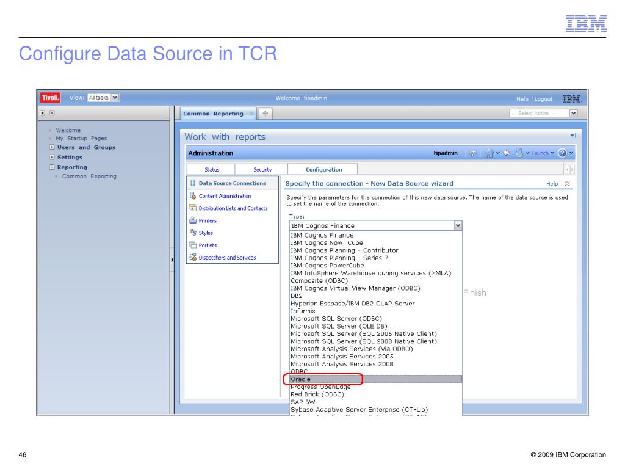Open Content Administration in the left panel
The width and height of the screenshot is (625, 469).
click(225, 196)
